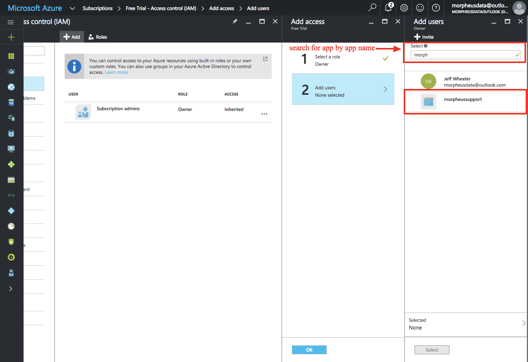Open Virtual machines monitor icon in sidebar
This screenshot has height=362, width=528.
pyautogui.click(x=11, y=149)
